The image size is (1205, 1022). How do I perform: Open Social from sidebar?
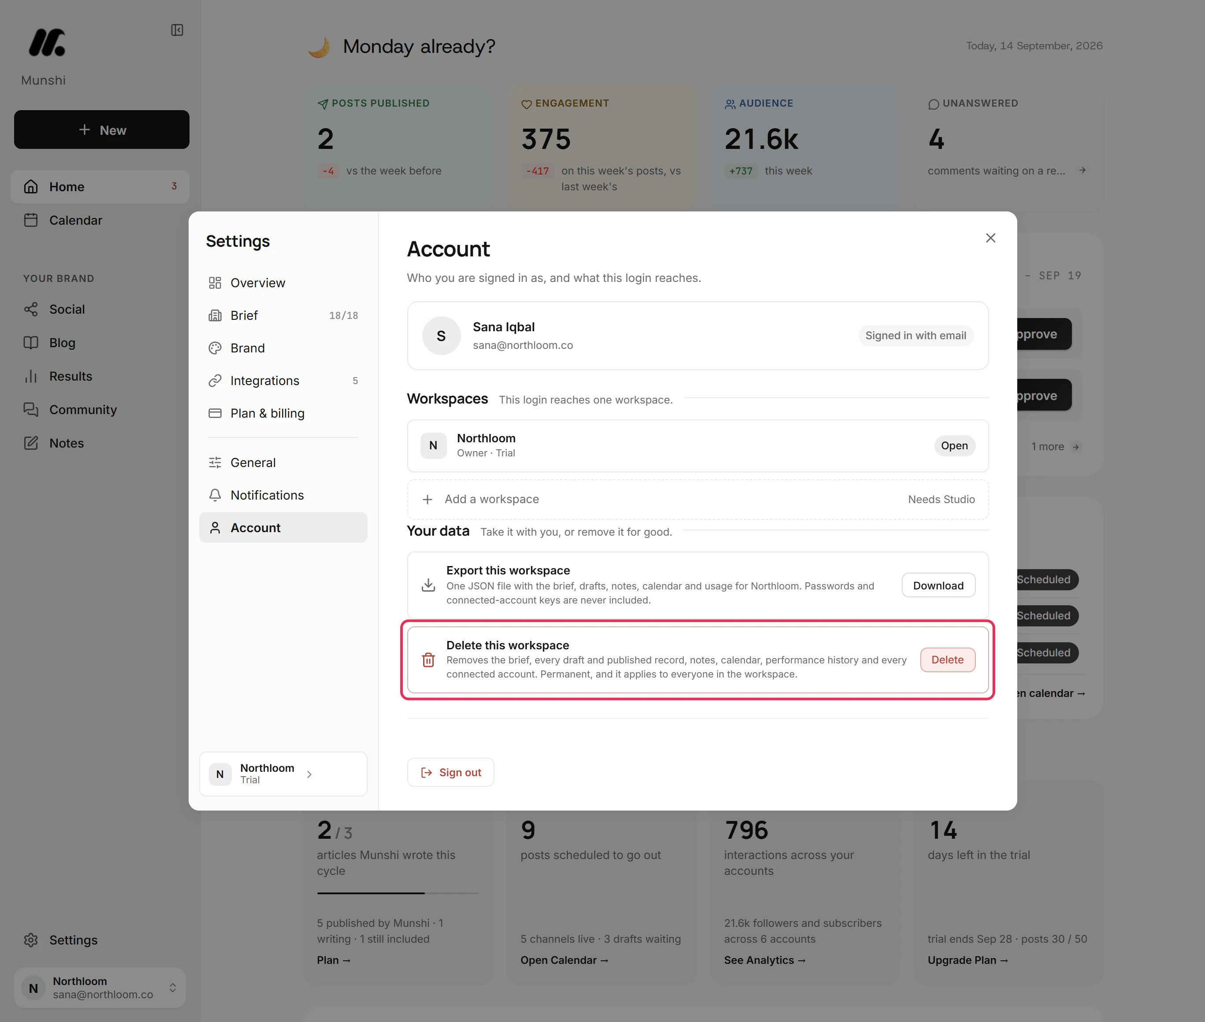pos(100,309)
